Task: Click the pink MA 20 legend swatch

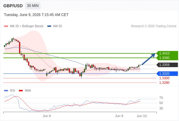Action: pyautogui.click(x=6, y=26)
